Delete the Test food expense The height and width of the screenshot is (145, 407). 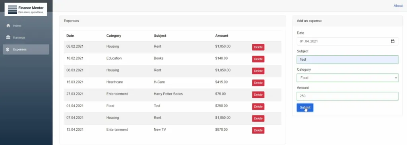pos(258,106)
